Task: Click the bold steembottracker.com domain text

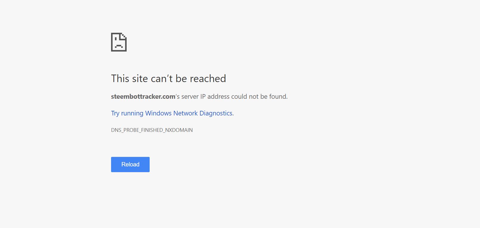Action: (x=143, y=96)
